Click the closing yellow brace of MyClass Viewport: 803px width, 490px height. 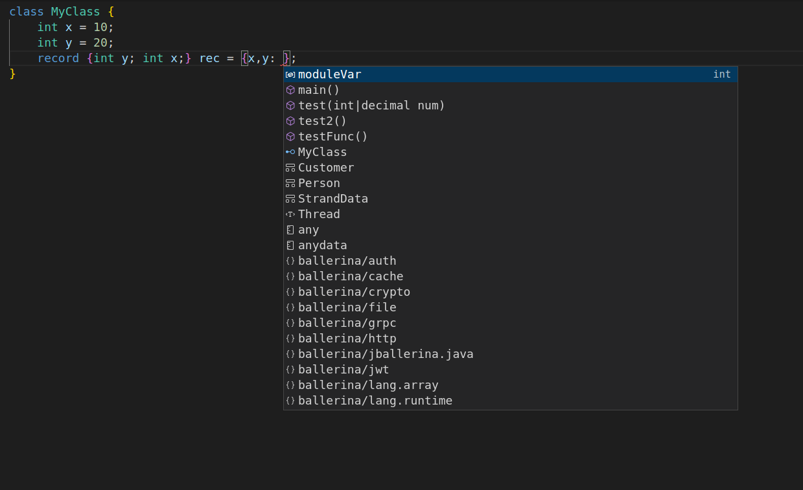[12, 74]
